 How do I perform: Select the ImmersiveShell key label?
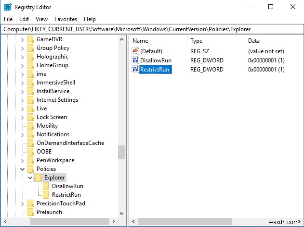point(56,83)
